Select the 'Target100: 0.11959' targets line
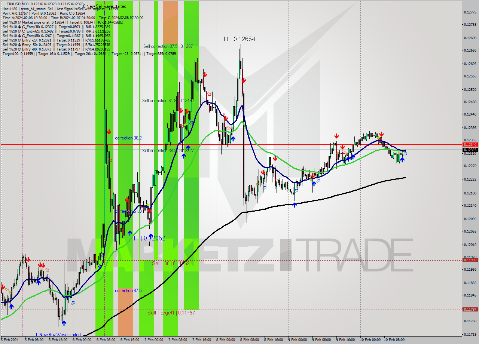The image size is (479, 344). coord(89,53)
